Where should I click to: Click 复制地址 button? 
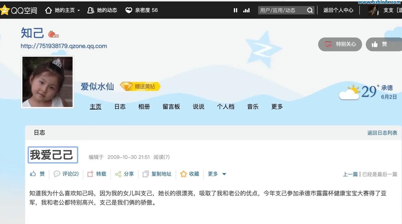point(157,174)
